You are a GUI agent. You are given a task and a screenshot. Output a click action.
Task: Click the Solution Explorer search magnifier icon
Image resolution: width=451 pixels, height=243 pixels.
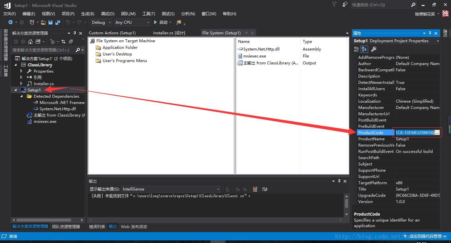(x=78, y=50)
